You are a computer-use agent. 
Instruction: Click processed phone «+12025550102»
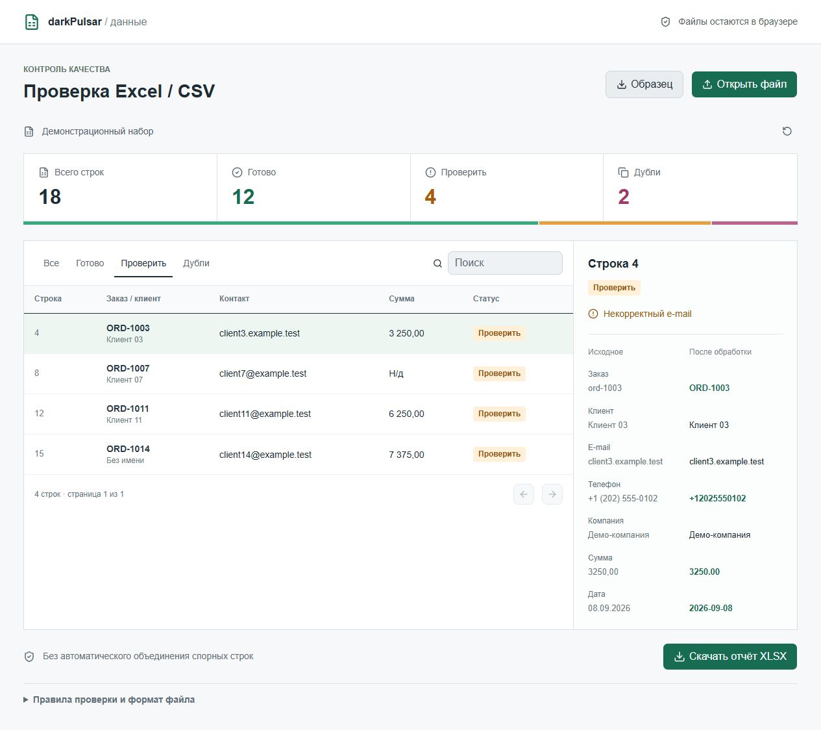click(x=718, y=499)
